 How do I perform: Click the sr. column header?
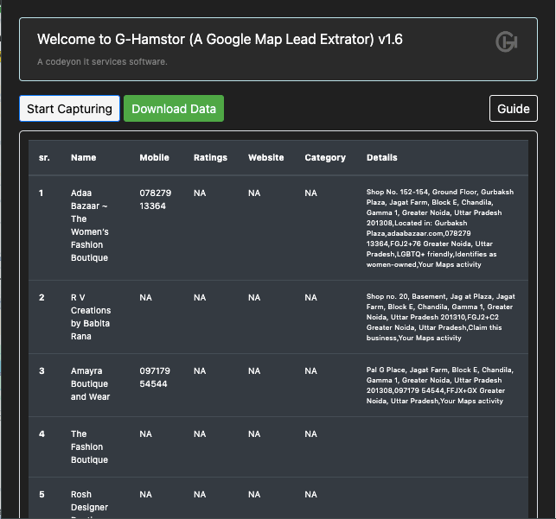pyautogui.click(x=44, y=158)
